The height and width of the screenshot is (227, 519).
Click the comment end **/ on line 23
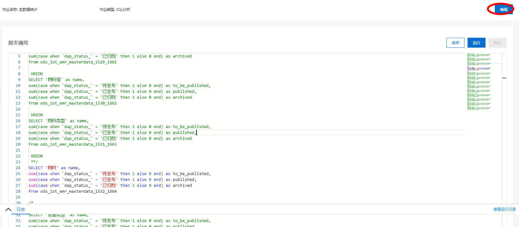click(x=34, y=162)
